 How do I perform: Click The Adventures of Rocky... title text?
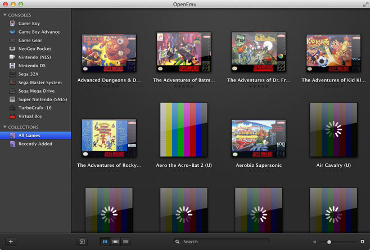pyautogui.click(x=109, y=165)
